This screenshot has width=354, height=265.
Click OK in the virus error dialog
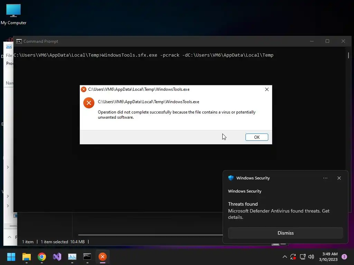coord(257,137)
